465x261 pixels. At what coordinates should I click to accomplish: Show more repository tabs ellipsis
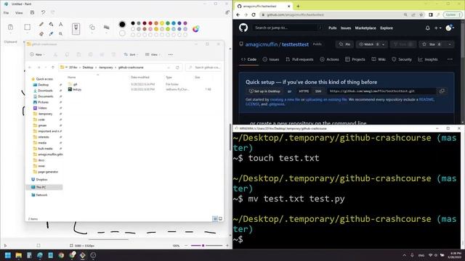[x=450, y=59]
